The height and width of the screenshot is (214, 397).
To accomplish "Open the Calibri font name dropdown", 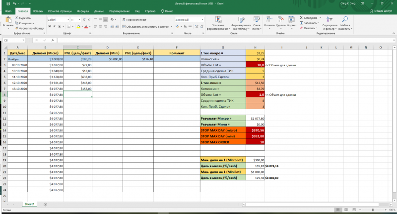I will click(68, 20).
